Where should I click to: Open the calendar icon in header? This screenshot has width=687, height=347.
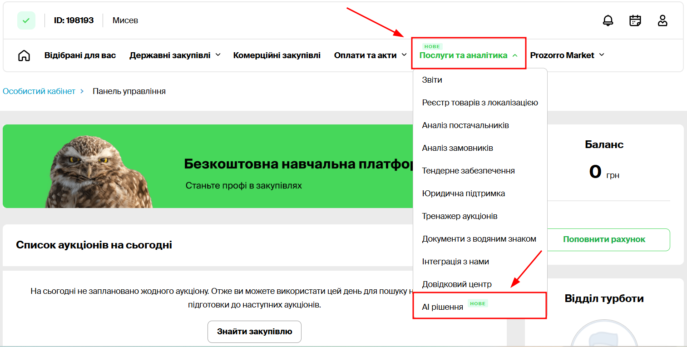pyautogui.click(x=635, y=20)
